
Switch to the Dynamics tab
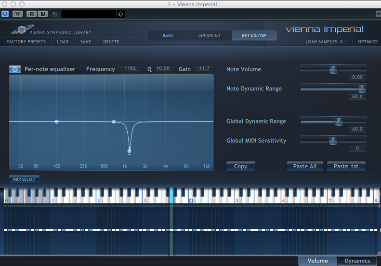pos(357,261)
